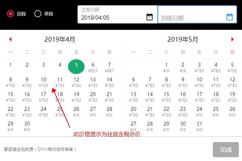Select April 29 in the calendar
242x161 pixels.
coord(10,126)
